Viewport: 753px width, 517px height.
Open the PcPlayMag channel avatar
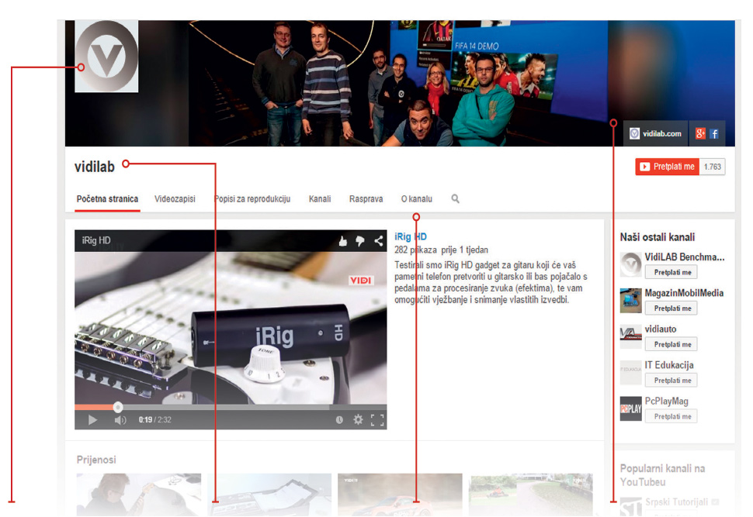630,408
